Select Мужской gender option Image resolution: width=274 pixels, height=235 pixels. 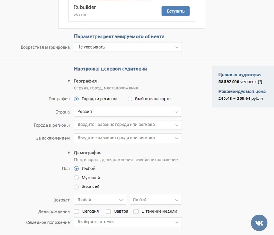(76, 178)
